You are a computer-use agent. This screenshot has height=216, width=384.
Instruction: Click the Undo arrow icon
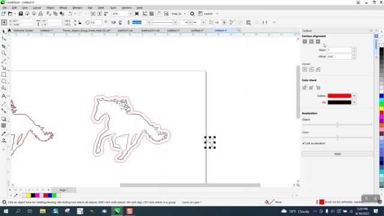tap(70, 14)
